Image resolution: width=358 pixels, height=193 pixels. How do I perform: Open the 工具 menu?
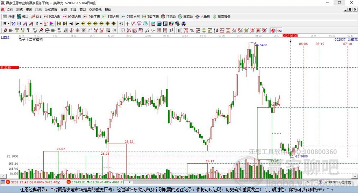(73, 9)
